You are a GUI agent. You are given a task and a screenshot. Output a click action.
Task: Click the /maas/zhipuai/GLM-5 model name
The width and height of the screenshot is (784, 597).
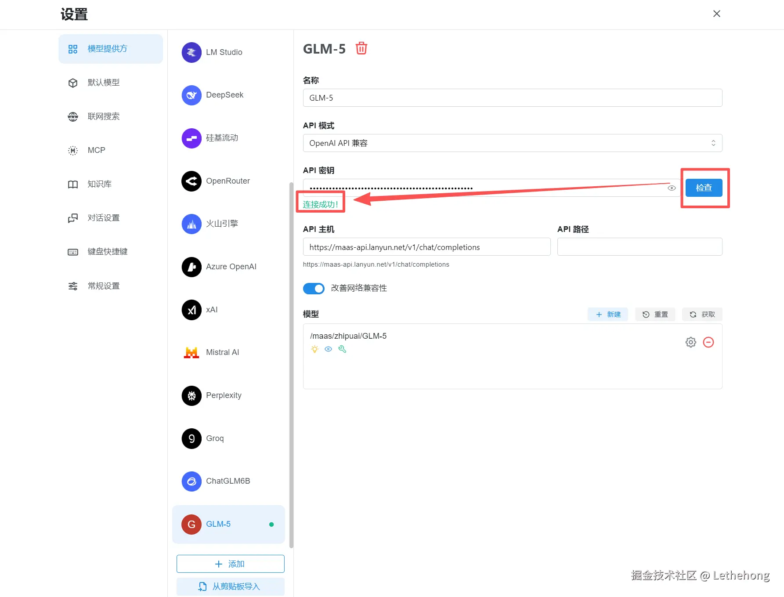(348, 336)
